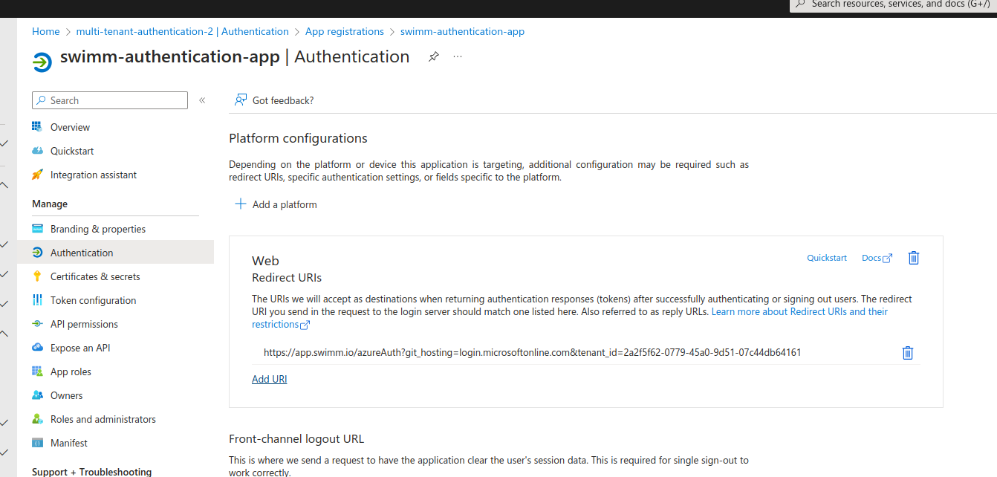
Task: Select the Authentication sidebar icon
Action: tap(37, 253)
